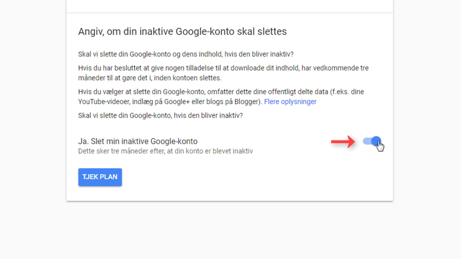
Task: Click paragraph starting 'Hvis du vælger at slette din Google-konto'
Action: click(x=221, y=97)
